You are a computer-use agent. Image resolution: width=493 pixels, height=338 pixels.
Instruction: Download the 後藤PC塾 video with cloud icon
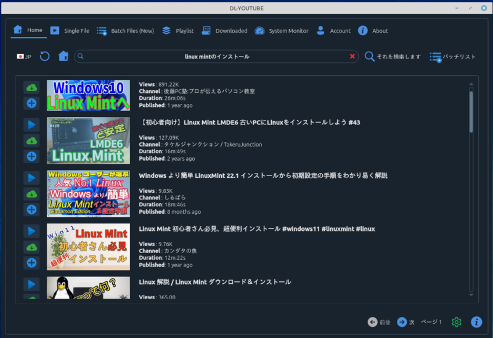point(31,87)
